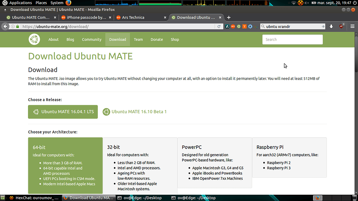Viewport: 358px width, 201px height.
Task: Close the Ars Technica tab
Action: 165,17
